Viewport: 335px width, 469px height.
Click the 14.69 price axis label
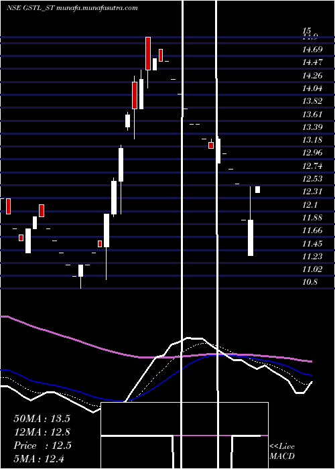click(x=312, y=50)
